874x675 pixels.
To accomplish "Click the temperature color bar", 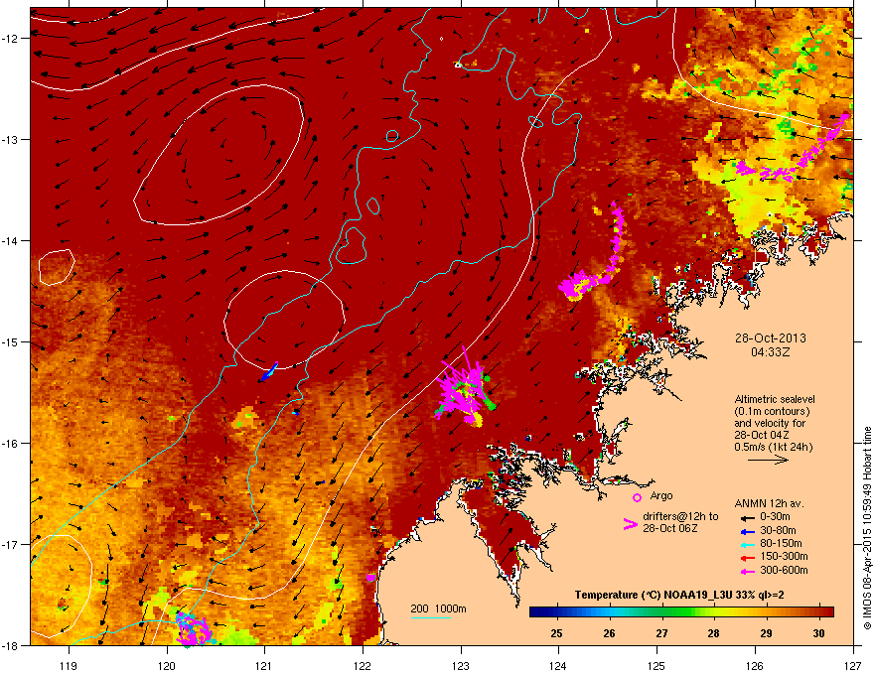I will pos(681,612).
